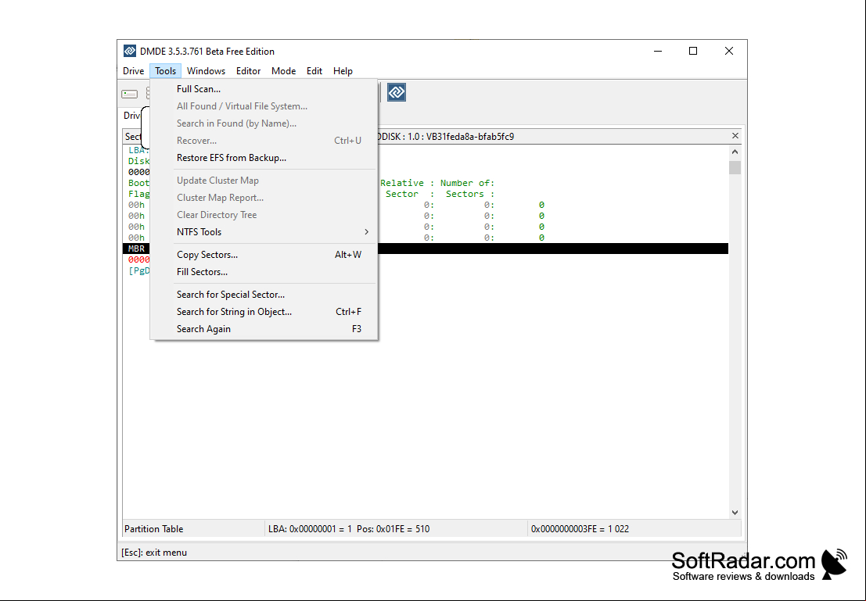866x601 pixels.
Task: Click the 'DMDE 3.5.3.761 Beta Free Edition' title
Action: 207,52
